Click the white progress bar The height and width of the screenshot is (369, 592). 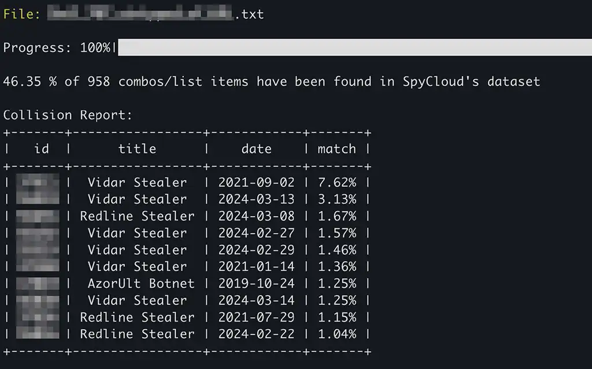(x=354, y=47)
